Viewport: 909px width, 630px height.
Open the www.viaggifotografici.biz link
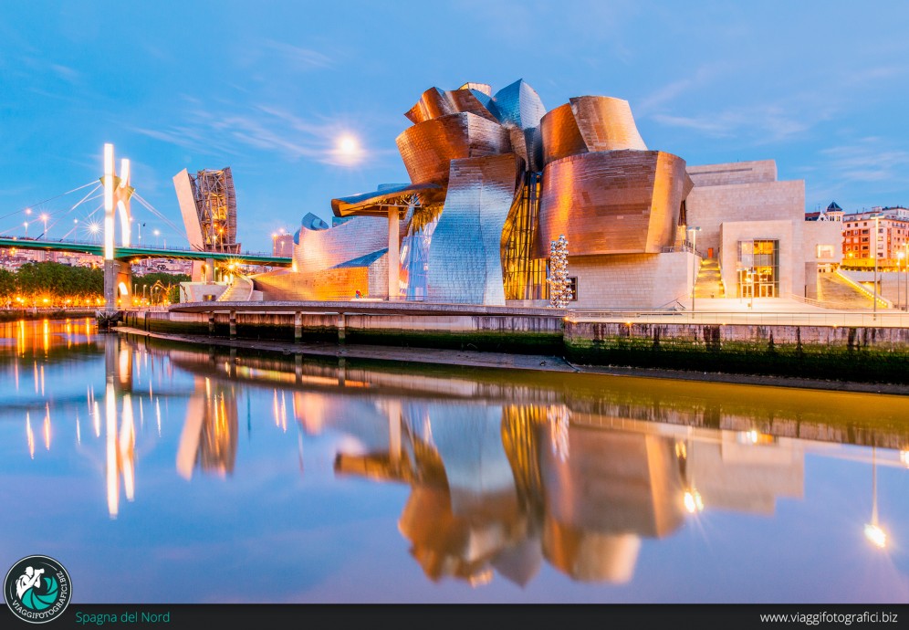(x=828, y=618)
